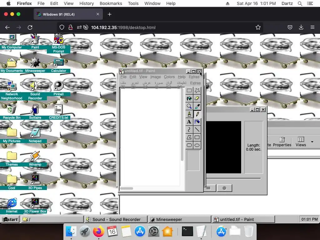Click the Firefox reload page button
The image size is (320, 240).
point(30,27)
